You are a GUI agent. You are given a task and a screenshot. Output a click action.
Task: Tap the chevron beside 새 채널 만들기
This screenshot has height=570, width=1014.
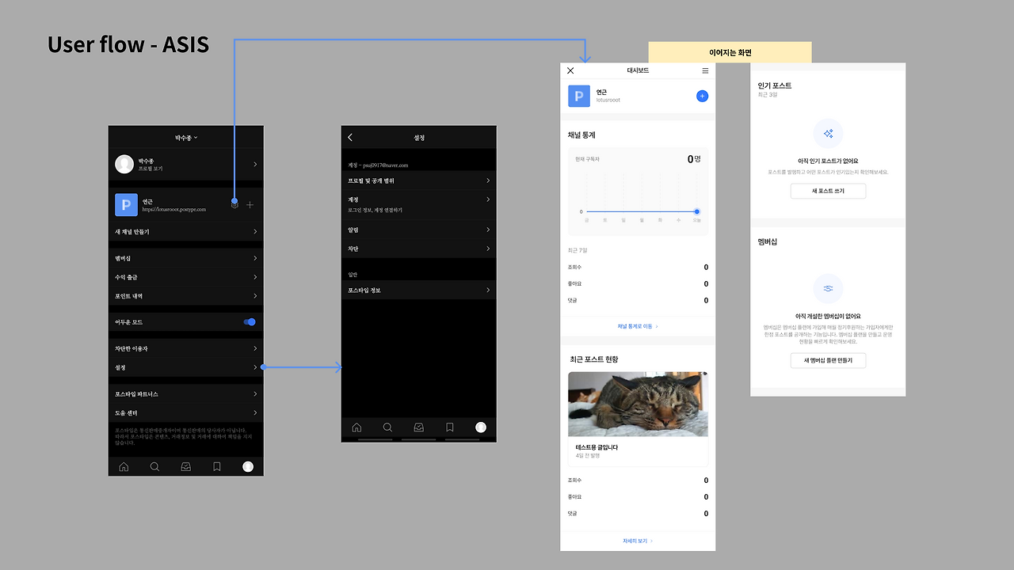click(255, 232)
